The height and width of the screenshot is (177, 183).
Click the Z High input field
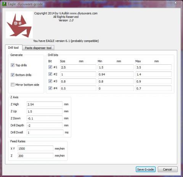(x=45, y=104)
